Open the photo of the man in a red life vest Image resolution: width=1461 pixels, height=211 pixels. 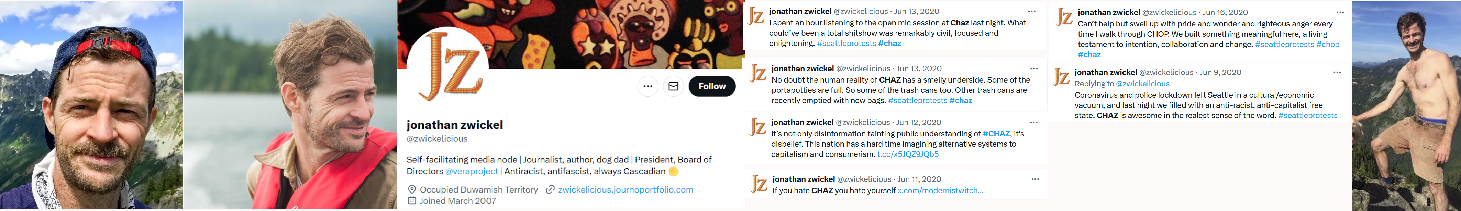point(290,105)
